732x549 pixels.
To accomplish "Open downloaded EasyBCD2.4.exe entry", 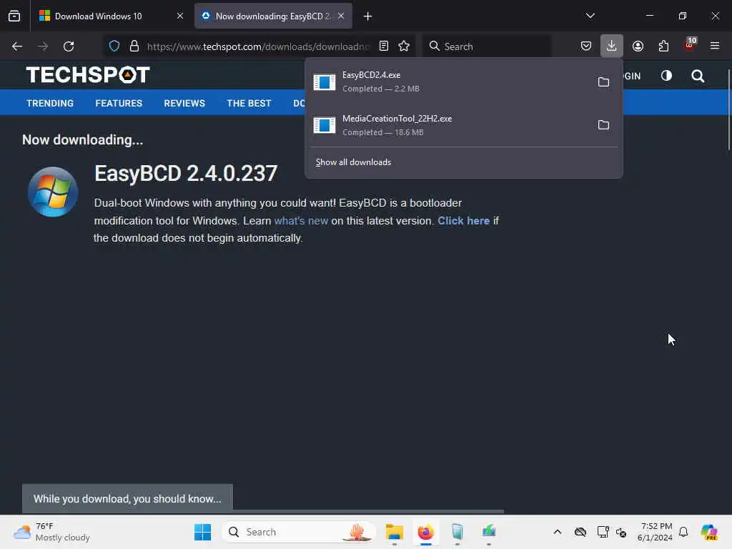I will tap(450, 82).
